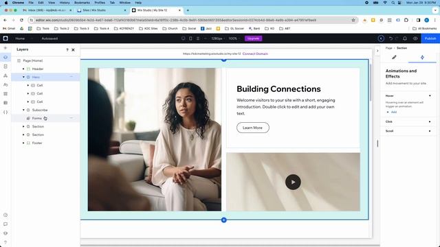440x247 pixels.
Task: Expand the Header layer
Action: point(23,69)
